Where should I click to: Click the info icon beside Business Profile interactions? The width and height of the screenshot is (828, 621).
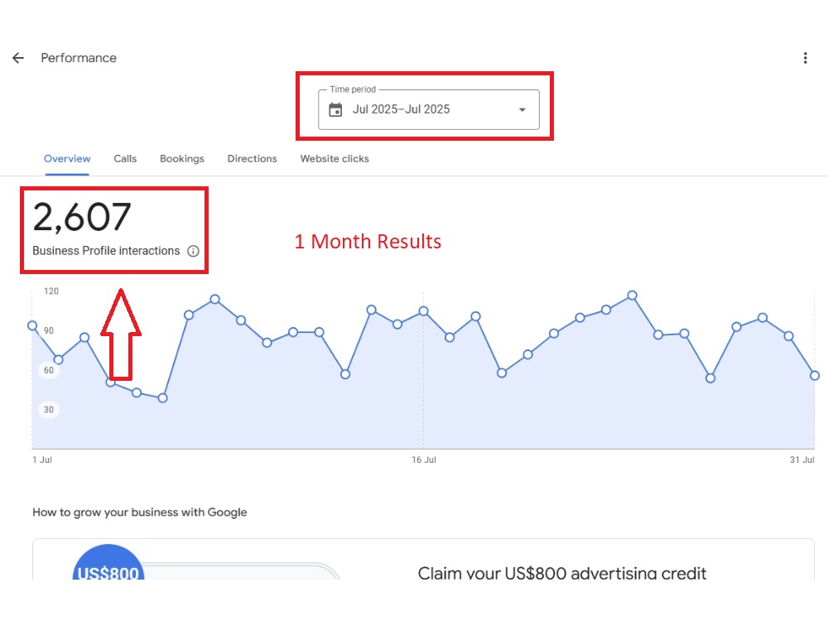[193, 251]
